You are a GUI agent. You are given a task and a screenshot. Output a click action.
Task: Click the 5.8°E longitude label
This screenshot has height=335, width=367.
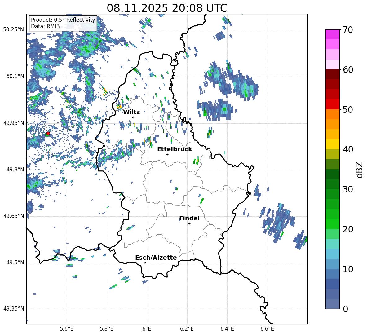107,329
